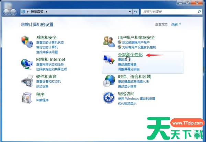
Task: Click the User Accounts people icon
Action: click(109, 42)
